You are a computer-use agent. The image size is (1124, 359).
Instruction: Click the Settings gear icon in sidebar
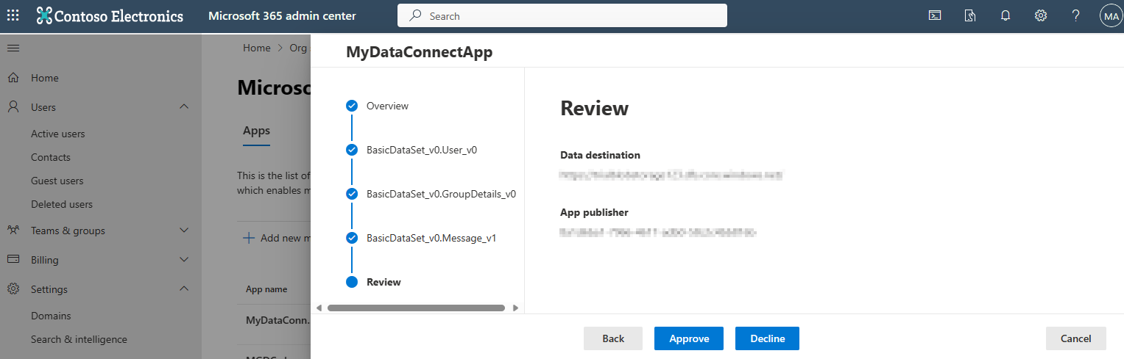point(13,289)
